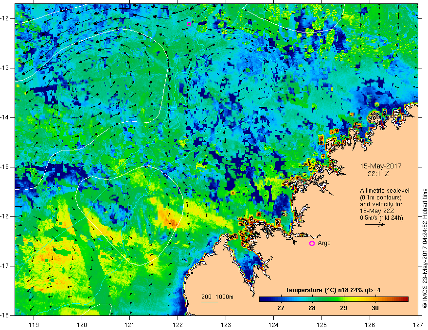428x330 pixels.
Task: Click latitude axis label -18
Action: tap(5, 315)
